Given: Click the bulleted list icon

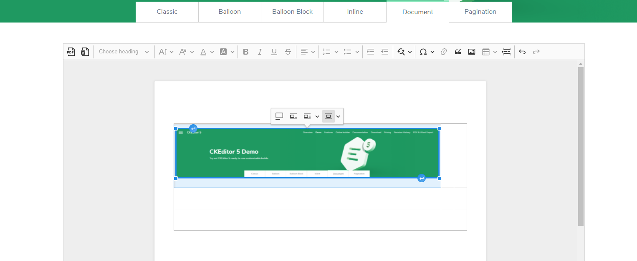Looking at the screenshot, I should 347,52.
